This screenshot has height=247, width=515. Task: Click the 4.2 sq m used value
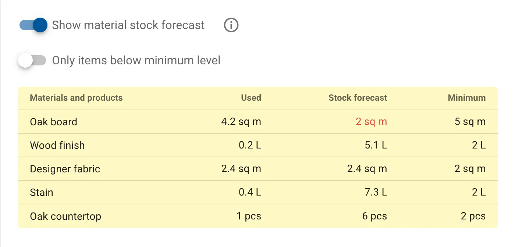click(241, 122)
